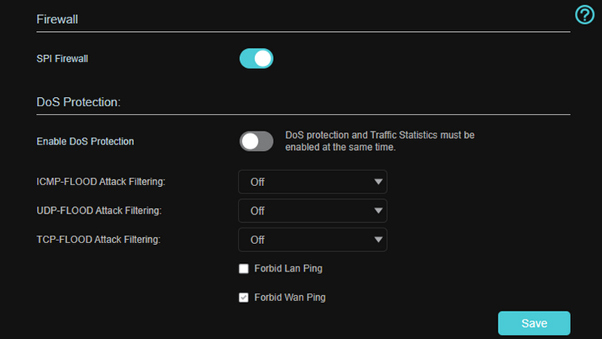
Task: Expand the UDP-FLOOD Attack Filtering dropdown
Action: pos(312,211)
